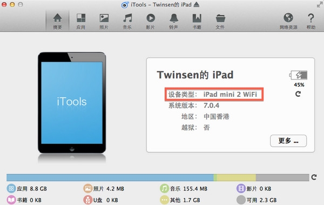Click the 音乐 155.4 MB legend icon
The image size is (324, 205).
[164, 188]
